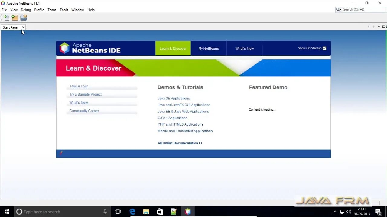Open Microsoft Edge from taskbar

(132, 212)
